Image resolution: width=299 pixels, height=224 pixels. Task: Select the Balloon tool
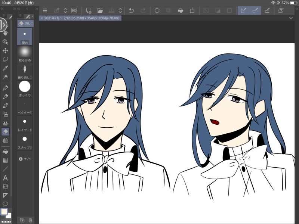coord(5,204)
